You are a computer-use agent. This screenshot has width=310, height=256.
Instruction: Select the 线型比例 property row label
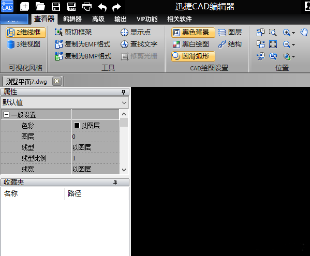click(34, 158)
